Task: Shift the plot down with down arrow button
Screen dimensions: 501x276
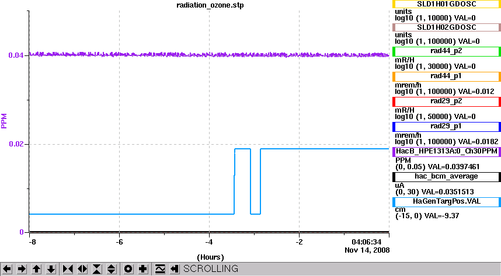Action: coord(51,269)
